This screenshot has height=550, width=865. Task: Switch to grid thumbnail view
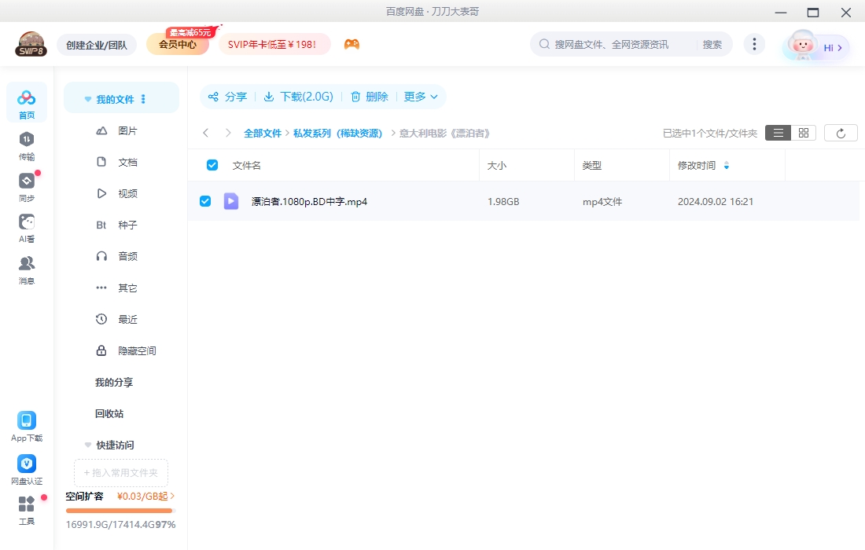(x=803, y=134)
